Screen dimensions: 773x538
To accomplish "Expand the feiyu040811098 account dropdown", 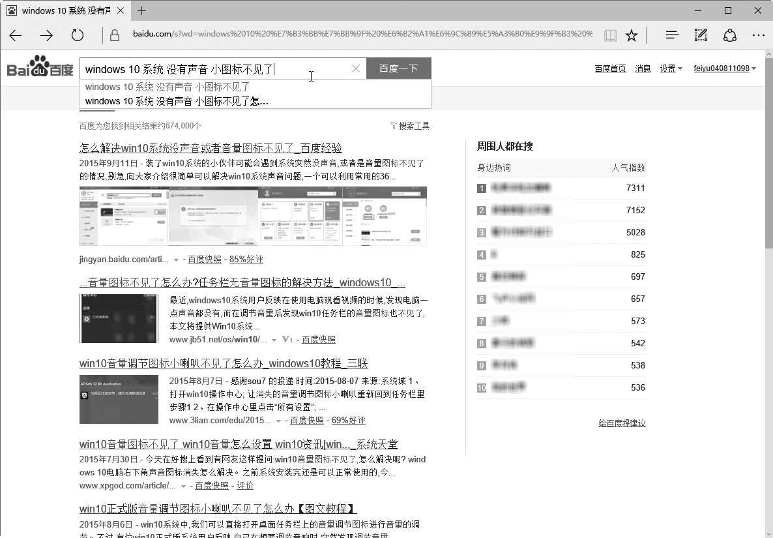I will pos(725,68).
